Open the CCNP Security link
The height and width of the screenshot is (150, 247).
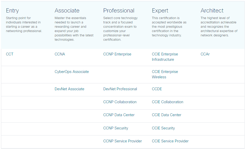click(116, 128)
